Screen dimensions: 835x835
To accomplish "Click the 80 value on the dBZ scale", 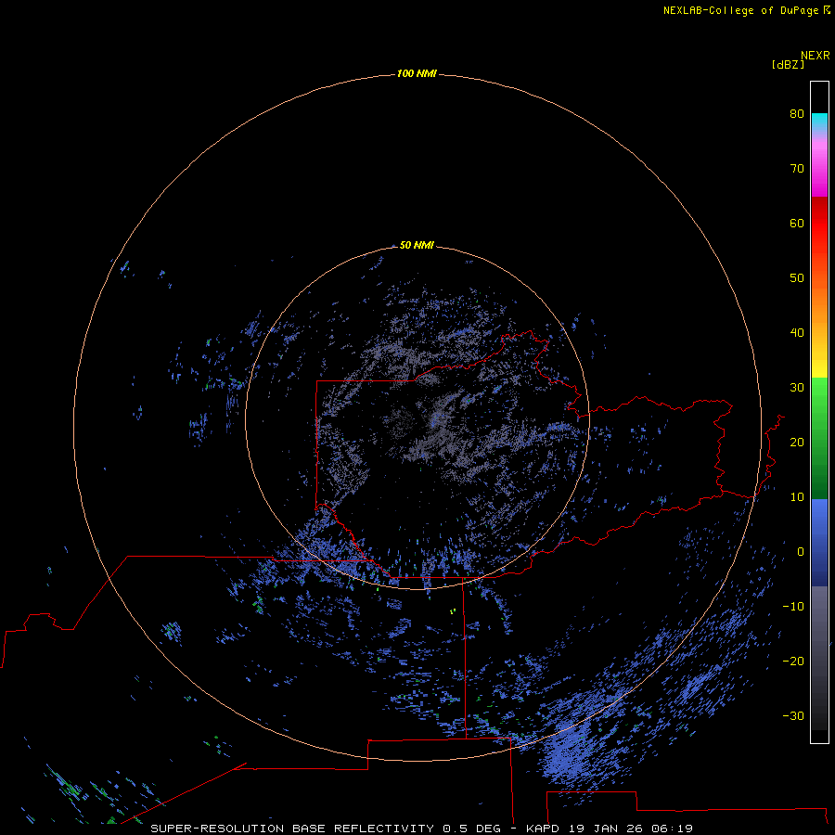I will (797, 113).
